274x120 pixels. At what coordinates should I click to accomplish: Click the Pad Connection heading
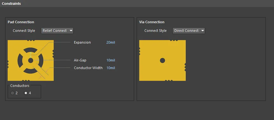click(21, 22)
